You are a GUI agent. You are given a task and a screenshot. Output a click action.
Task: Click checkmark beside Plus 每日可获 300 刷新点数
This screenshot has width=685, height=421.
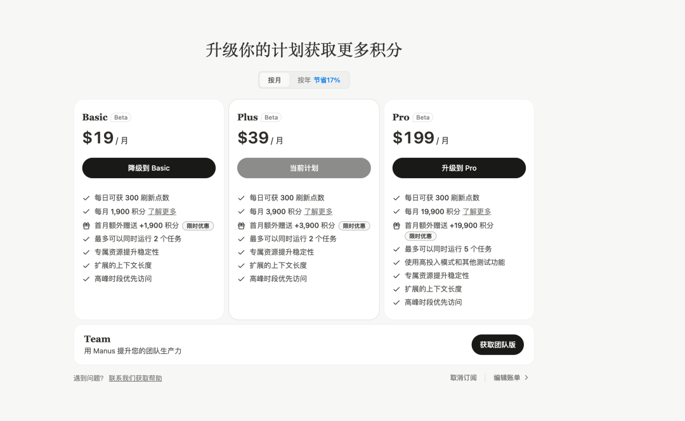241,198
